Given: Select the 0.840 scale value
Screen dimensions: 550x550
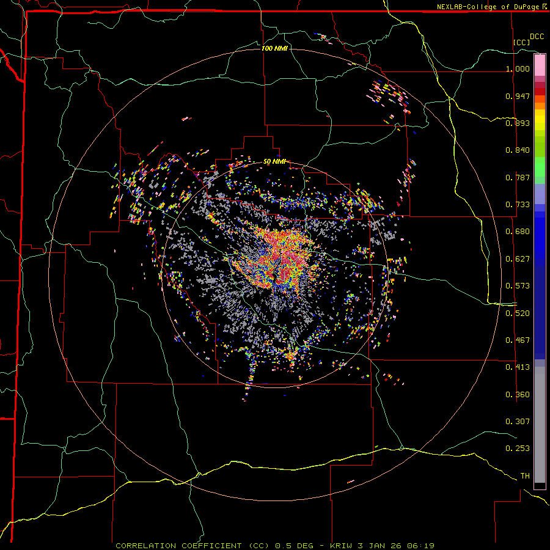Looking at the screenshot, I should (518, 150).
